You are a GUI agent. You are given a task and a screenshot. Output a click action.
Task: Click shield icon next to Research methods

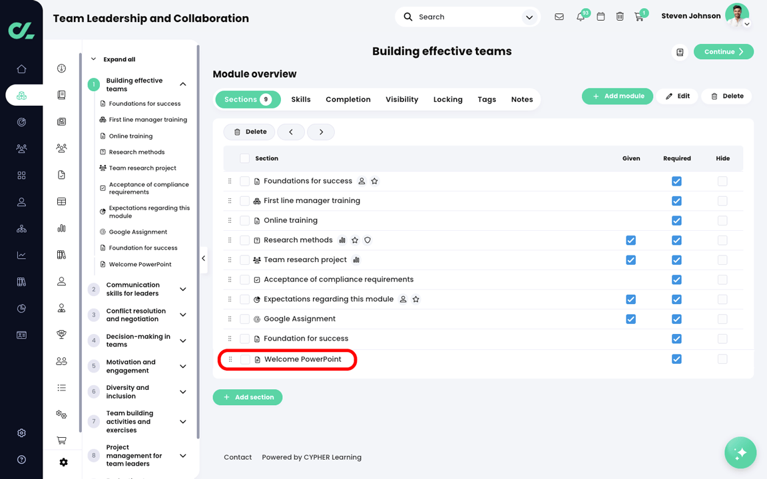coord(368,240)
